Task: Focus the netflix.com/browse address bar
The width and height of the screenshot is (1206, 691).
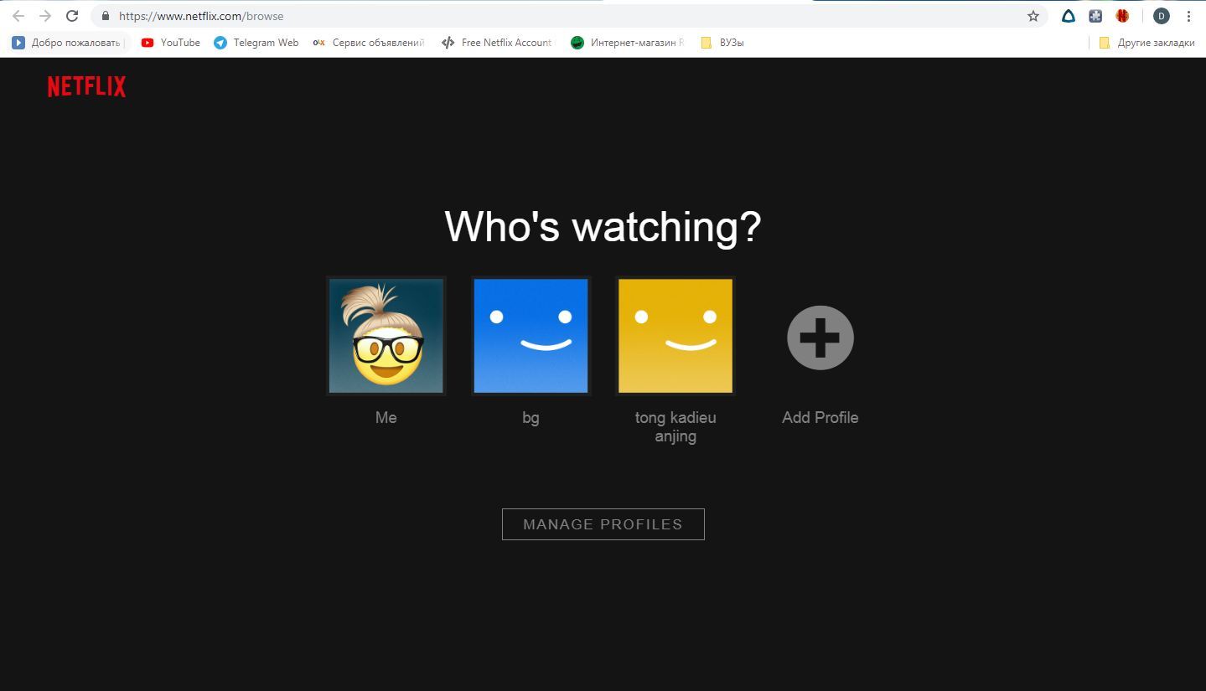Action: (570, 16)
